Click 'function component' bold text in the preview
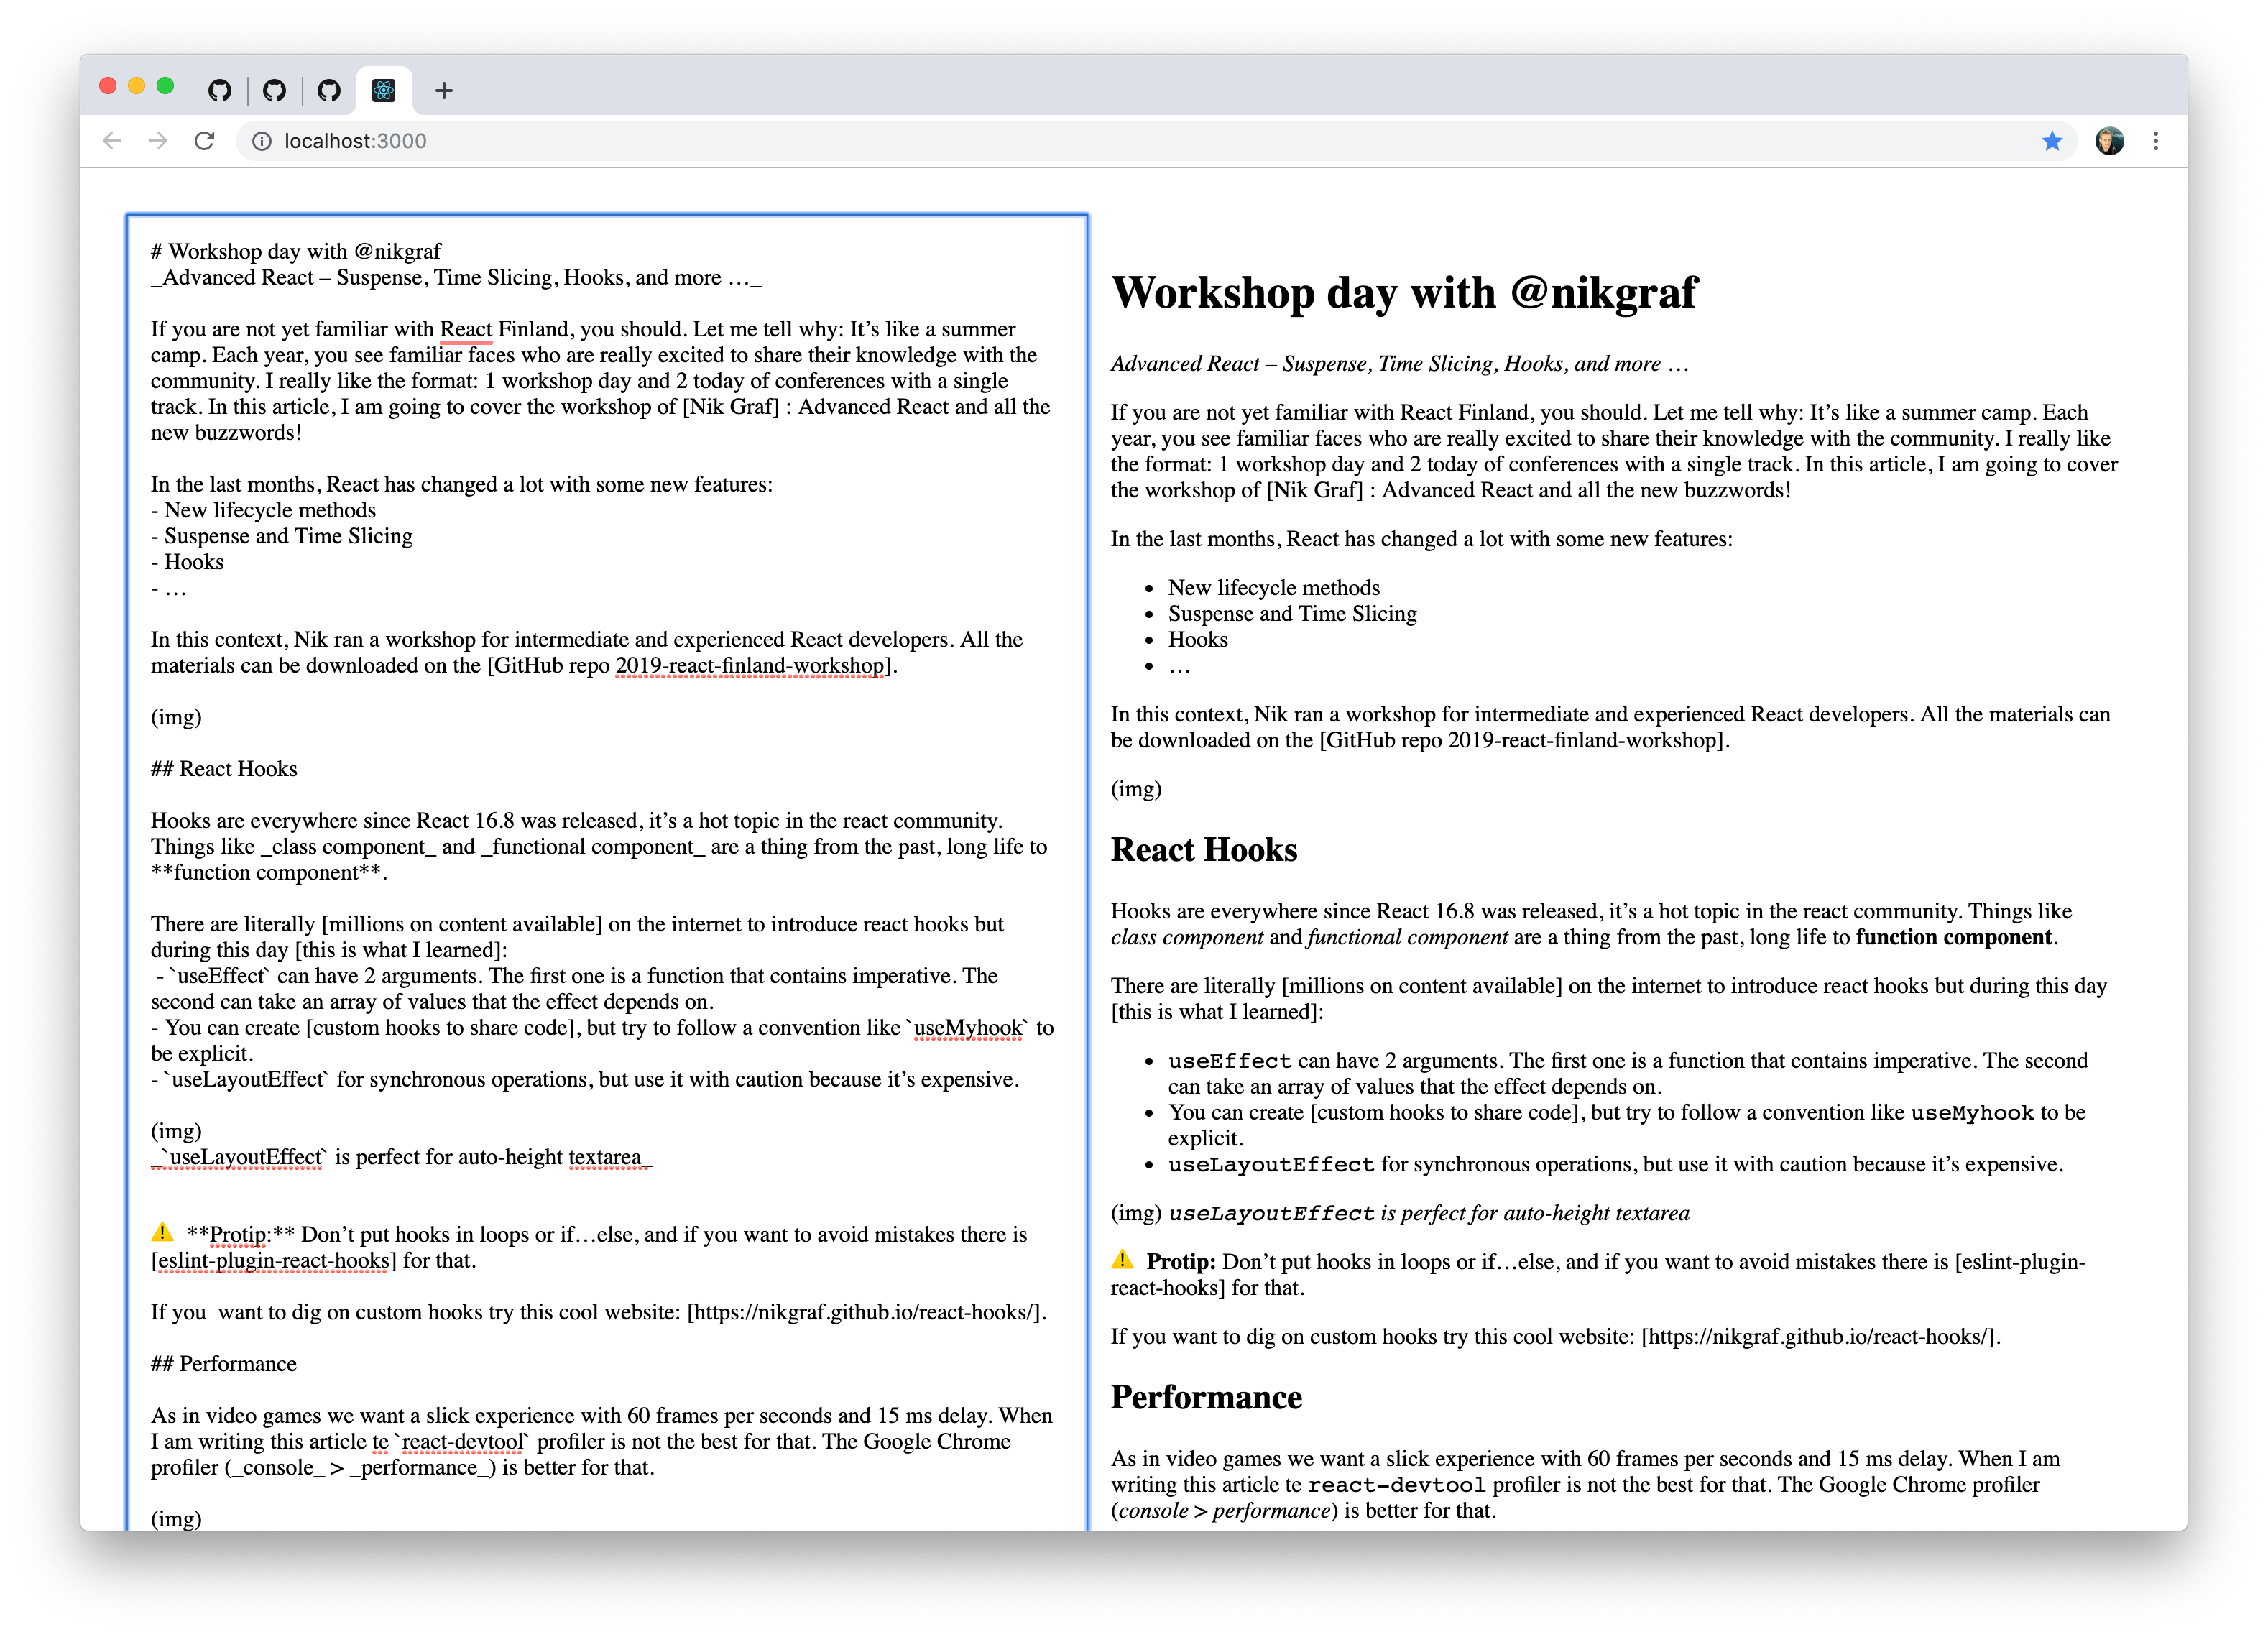This screenshot has width=2268, height=1637. [1953, 937]
